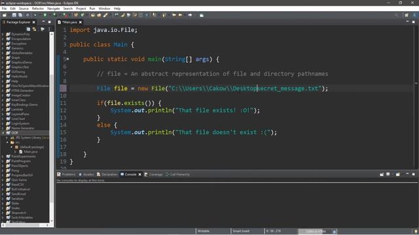Screen dimensions: 419x235
Task: Click the Collapse All icon in Package Explorer
Action: tap(28, 29)
